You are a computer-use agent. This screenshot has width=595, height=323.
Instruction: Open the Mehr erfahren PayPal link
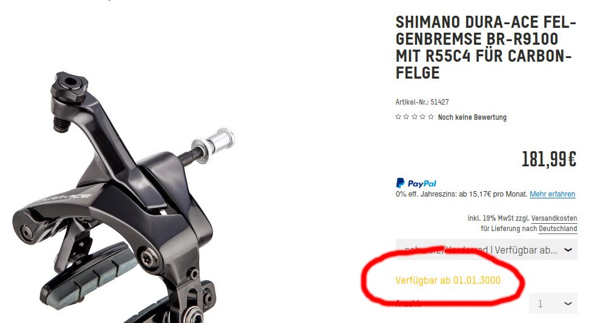tap(553, 194)
